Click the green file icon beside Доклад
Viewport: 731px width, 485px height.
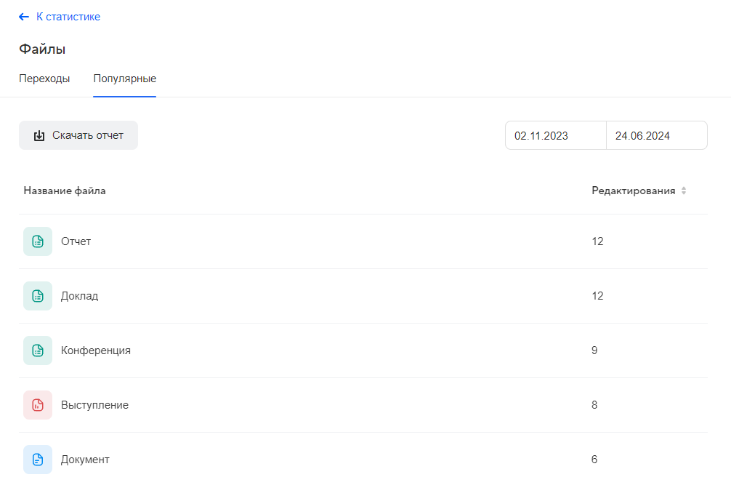(38, 296)
